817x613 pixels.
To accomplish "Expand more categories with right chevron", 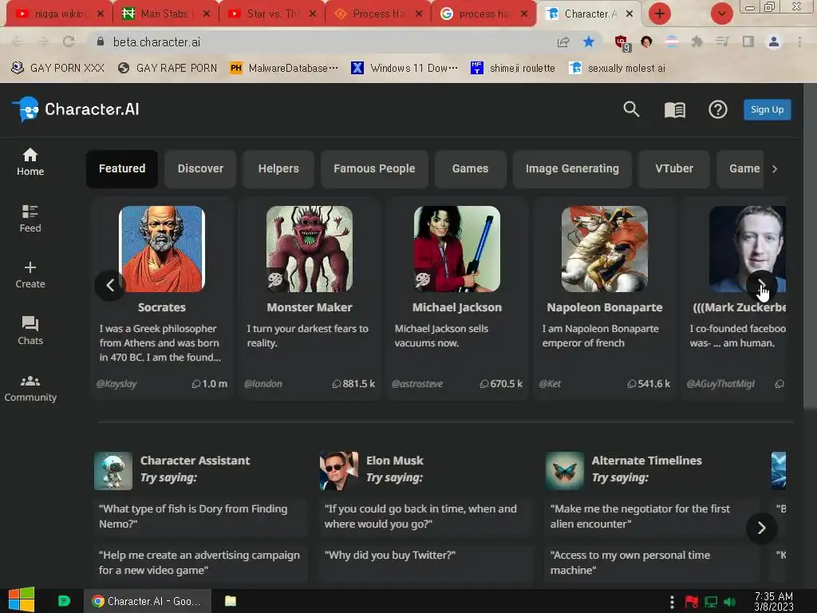I will coord(774,169).
